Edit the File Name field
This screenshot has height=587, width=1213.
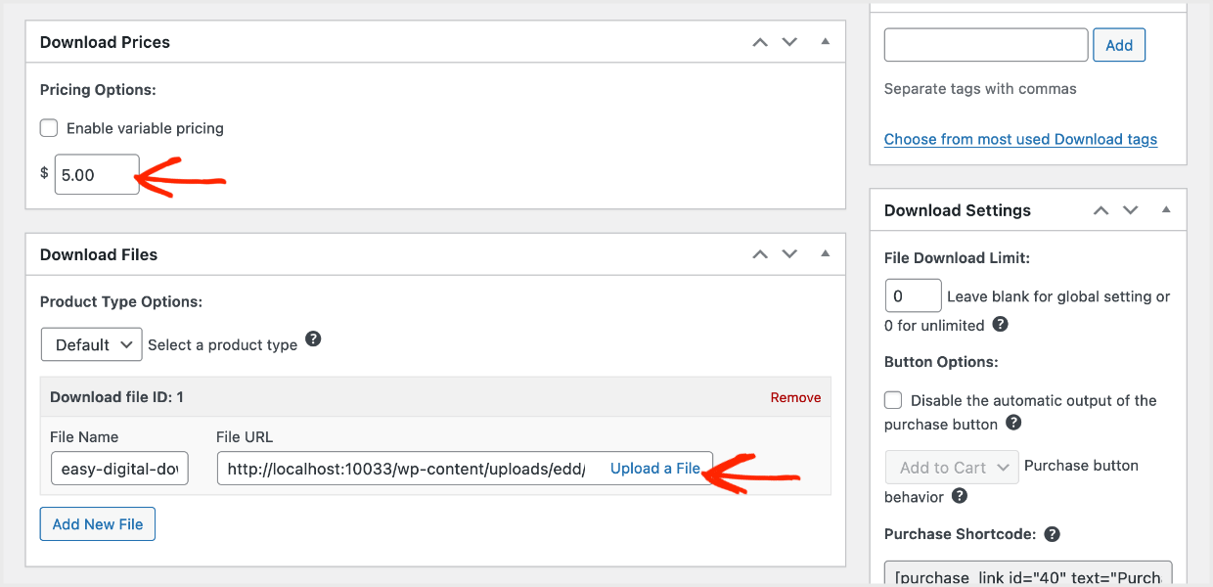(x=119, y=469)
